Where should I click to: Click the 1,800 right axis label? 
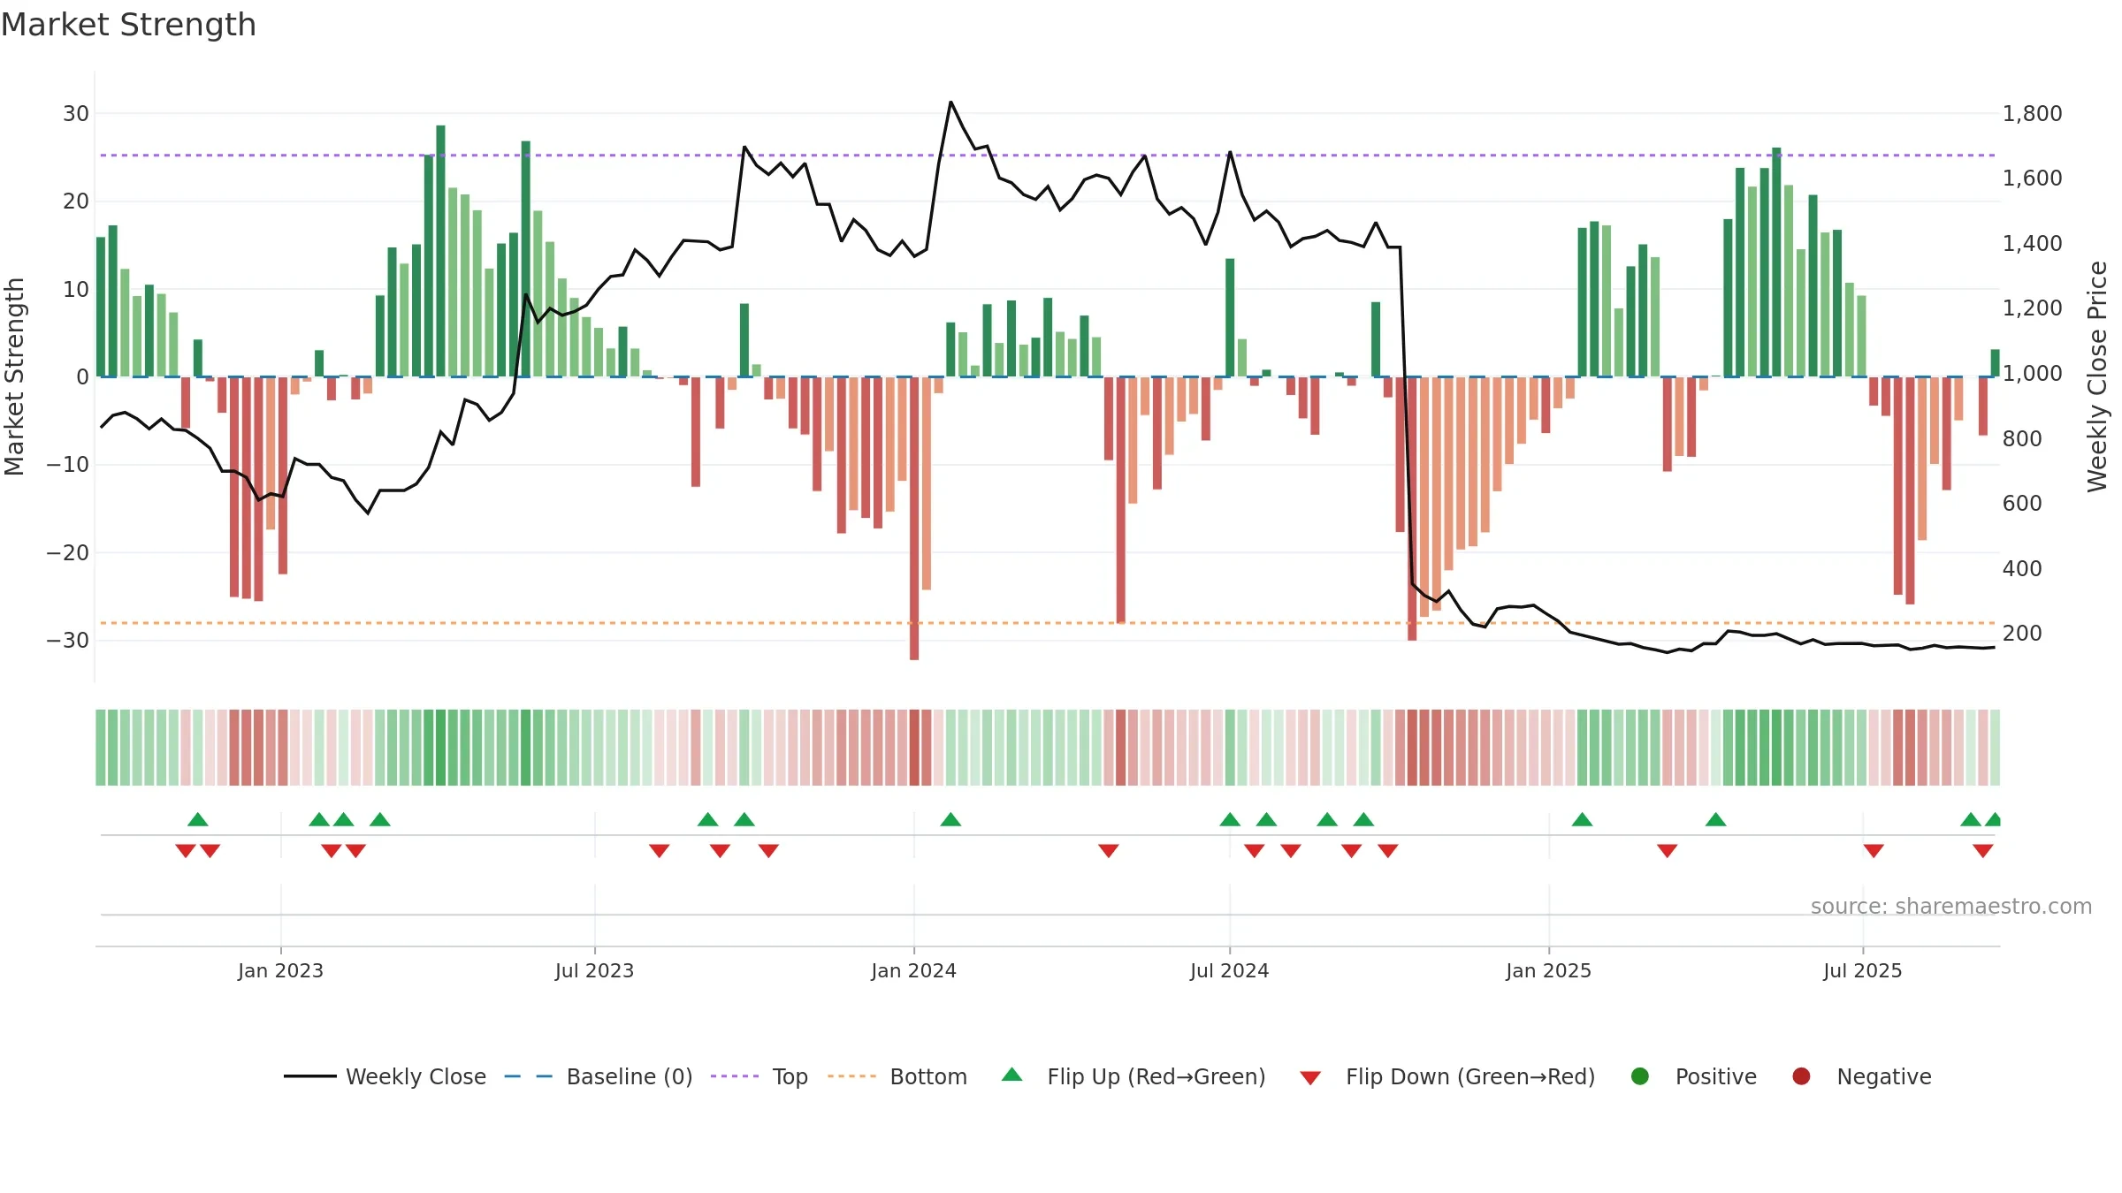[2032, 114]
